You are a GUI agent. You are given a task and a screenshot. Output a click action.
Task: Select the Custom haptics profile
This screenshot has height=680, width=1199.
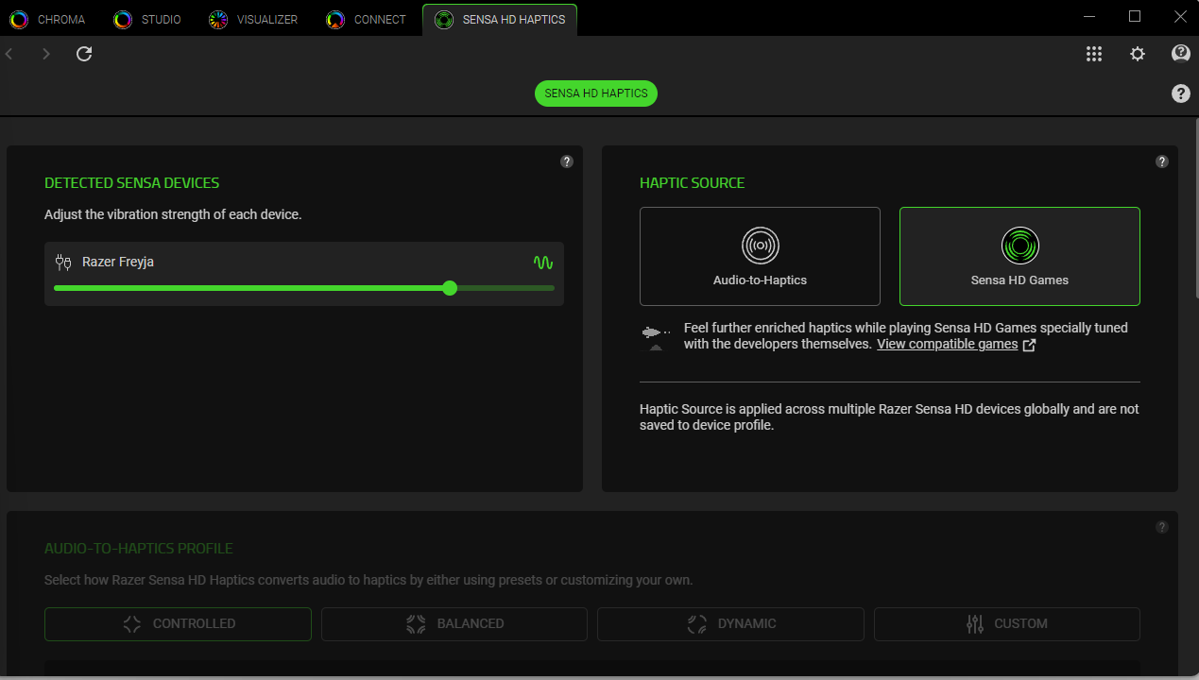[x=1006, y=623]
